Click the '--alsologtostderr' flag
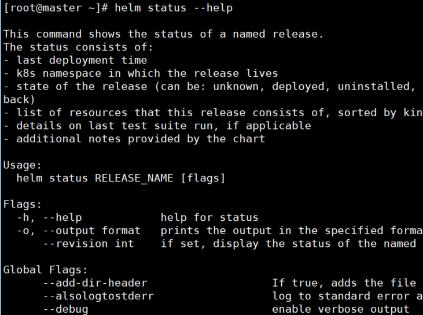This screenshot has height=315, width=423. point(98,296)
